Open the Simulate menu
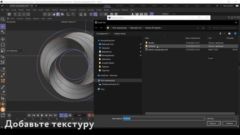Image resolution: width=240 pixels, height=135 pixels. coord(91,10)
